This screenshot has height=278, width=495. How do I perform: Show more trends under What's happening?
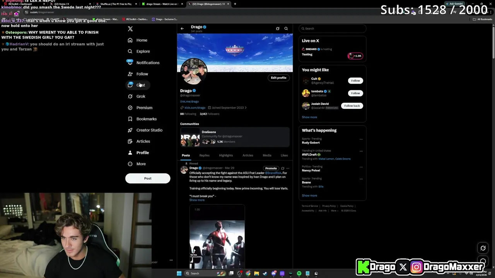pos(309,195)
